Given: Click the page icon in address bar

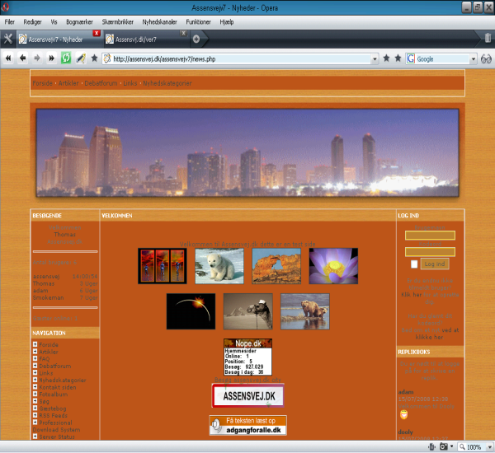Looking at the screenshot, I should [107, 58].
